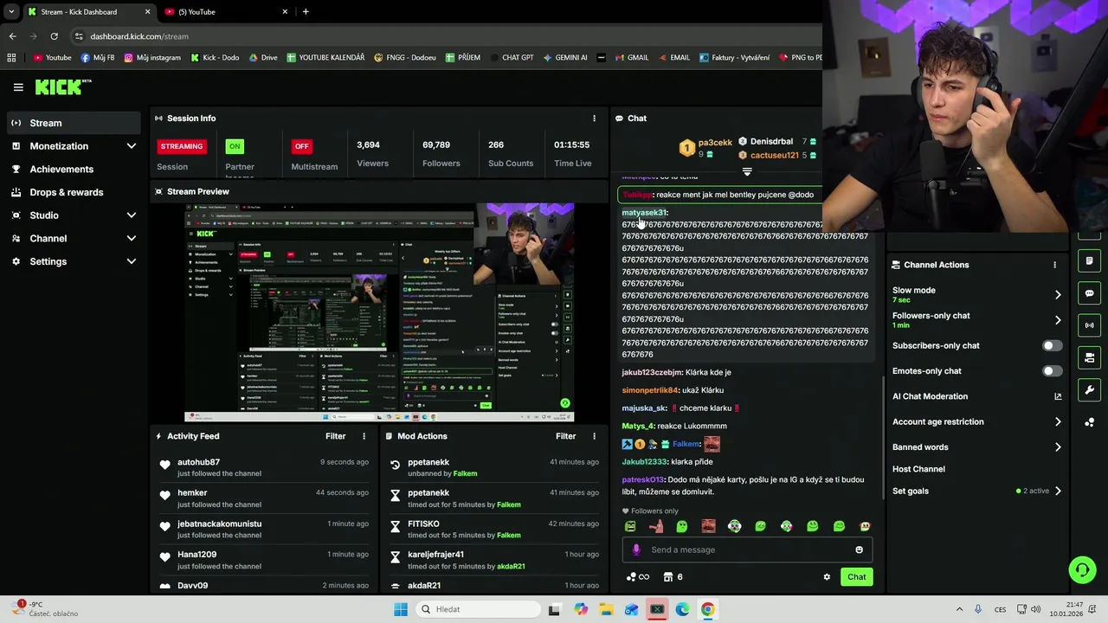Click the chat pause indicator below leaderboard
The image size is (1108, 623).
click(x=747, y=171)
